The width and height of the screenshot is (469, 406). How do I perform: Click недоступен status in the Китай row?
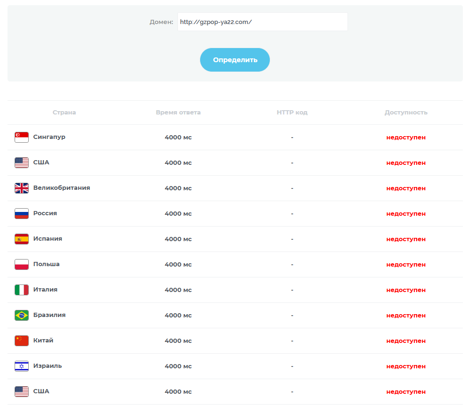(406, 341)
